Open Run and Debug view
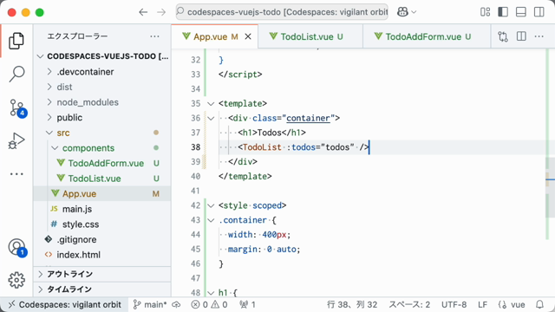 pyautogui.click(x=16, y=140)
